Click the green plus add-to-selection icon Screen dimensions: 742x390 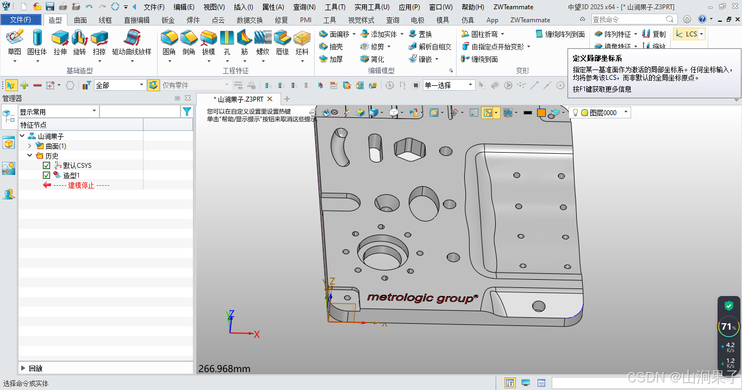24,85
